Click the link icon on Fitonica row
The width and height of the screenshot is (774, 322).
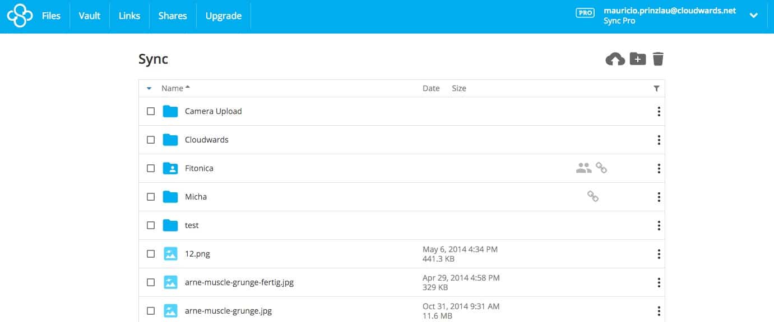point(601,168)
